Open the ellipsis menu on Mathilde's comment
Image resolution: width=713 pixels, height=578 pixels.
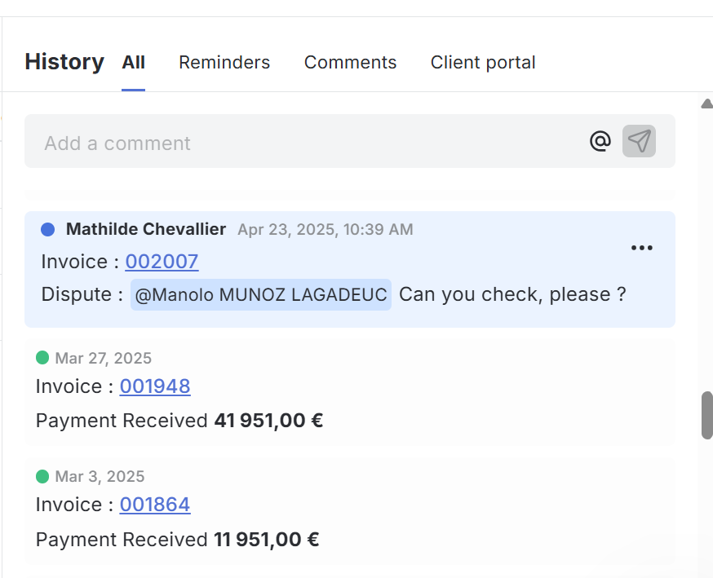click(x=642, y=247)
